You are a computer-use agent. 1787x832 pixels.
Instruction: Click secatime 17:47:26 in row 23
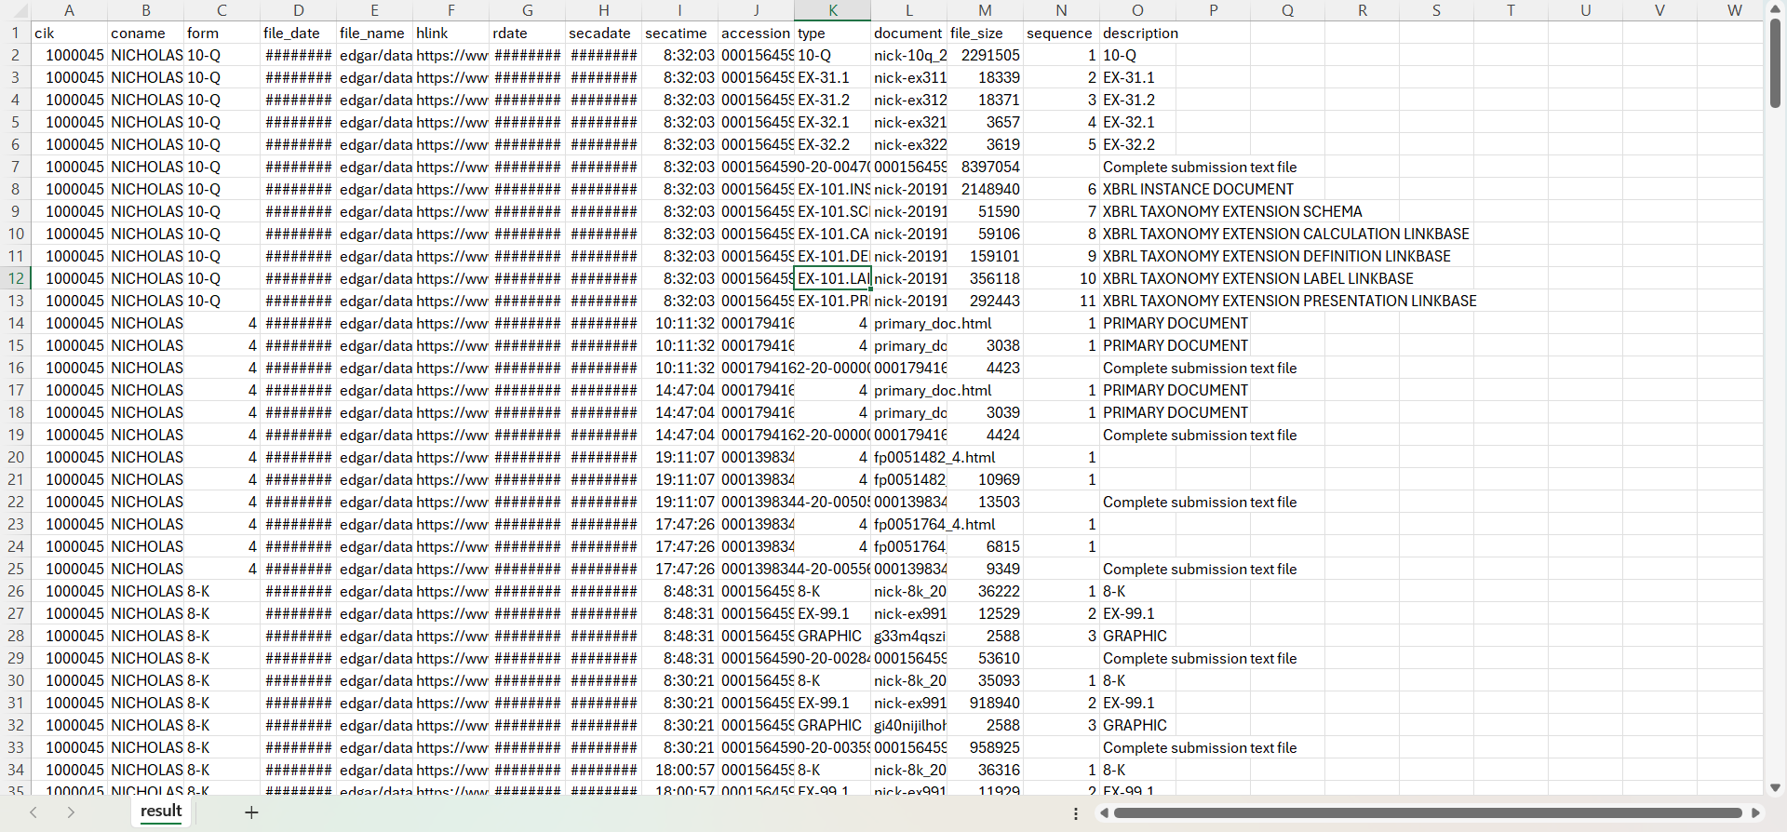(679, 524)
